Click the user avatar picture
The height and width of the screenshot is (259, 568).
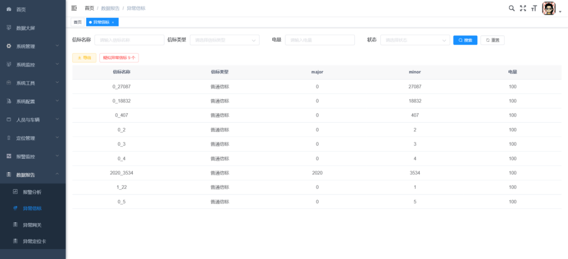click(548, 8)
